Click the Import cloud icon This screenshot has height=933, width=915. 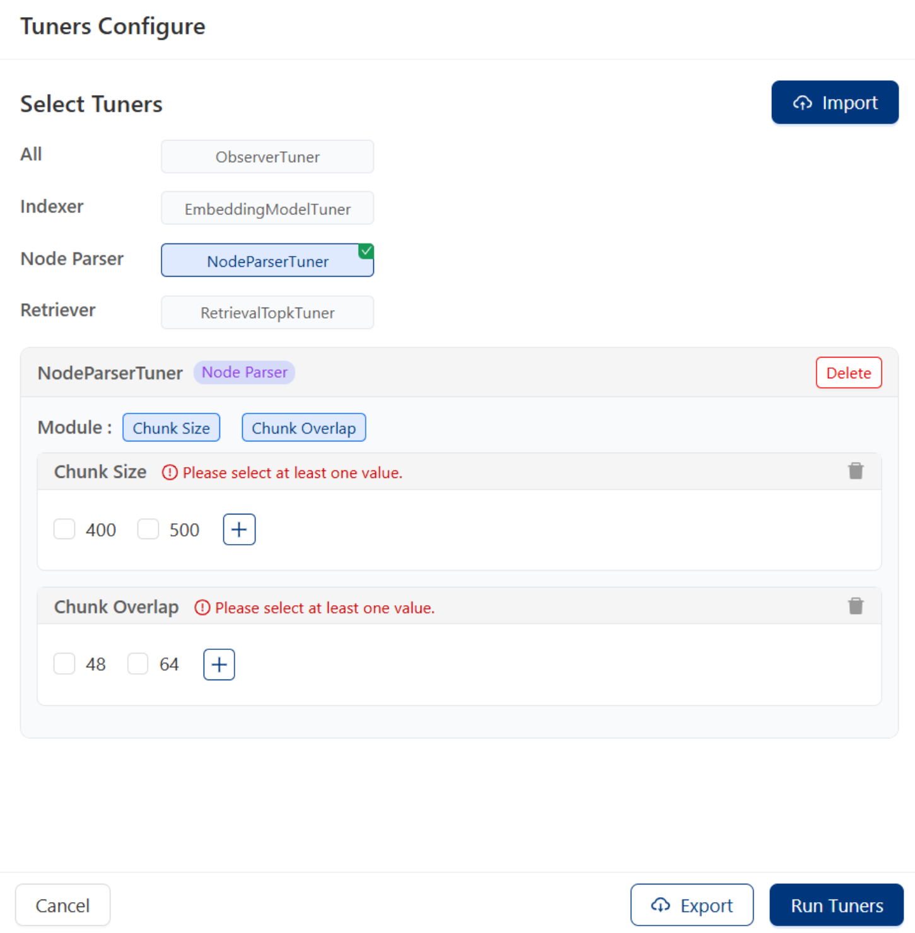(x=803, y=103)
